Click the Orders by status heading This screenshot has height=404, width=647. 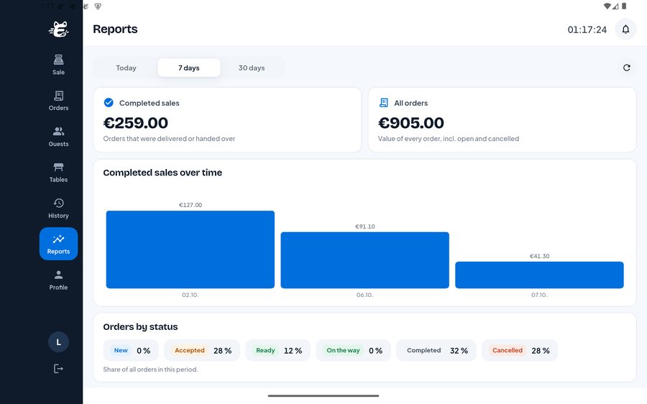coord(140,327)
